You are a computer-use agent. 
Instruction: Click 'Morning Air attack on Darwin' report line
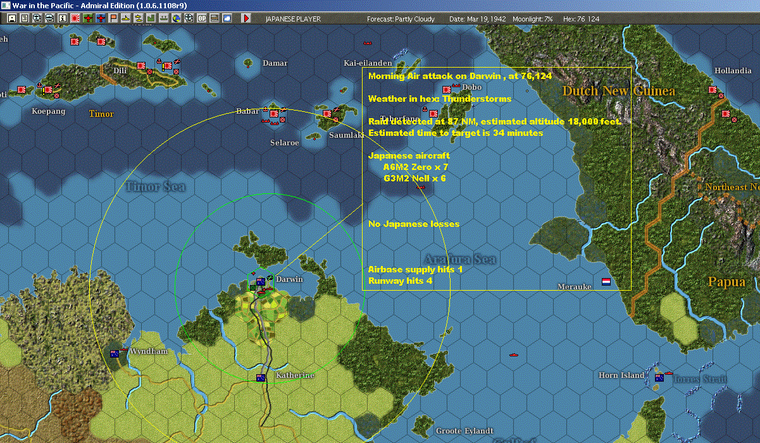click(x=460, y=75)
